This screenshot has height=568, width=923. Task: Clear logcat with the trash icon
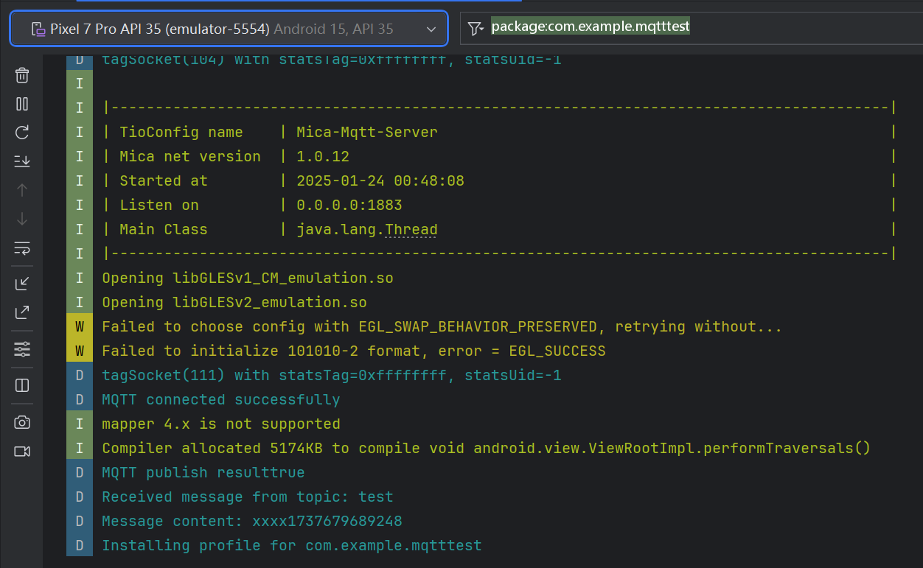coord(22,75)
